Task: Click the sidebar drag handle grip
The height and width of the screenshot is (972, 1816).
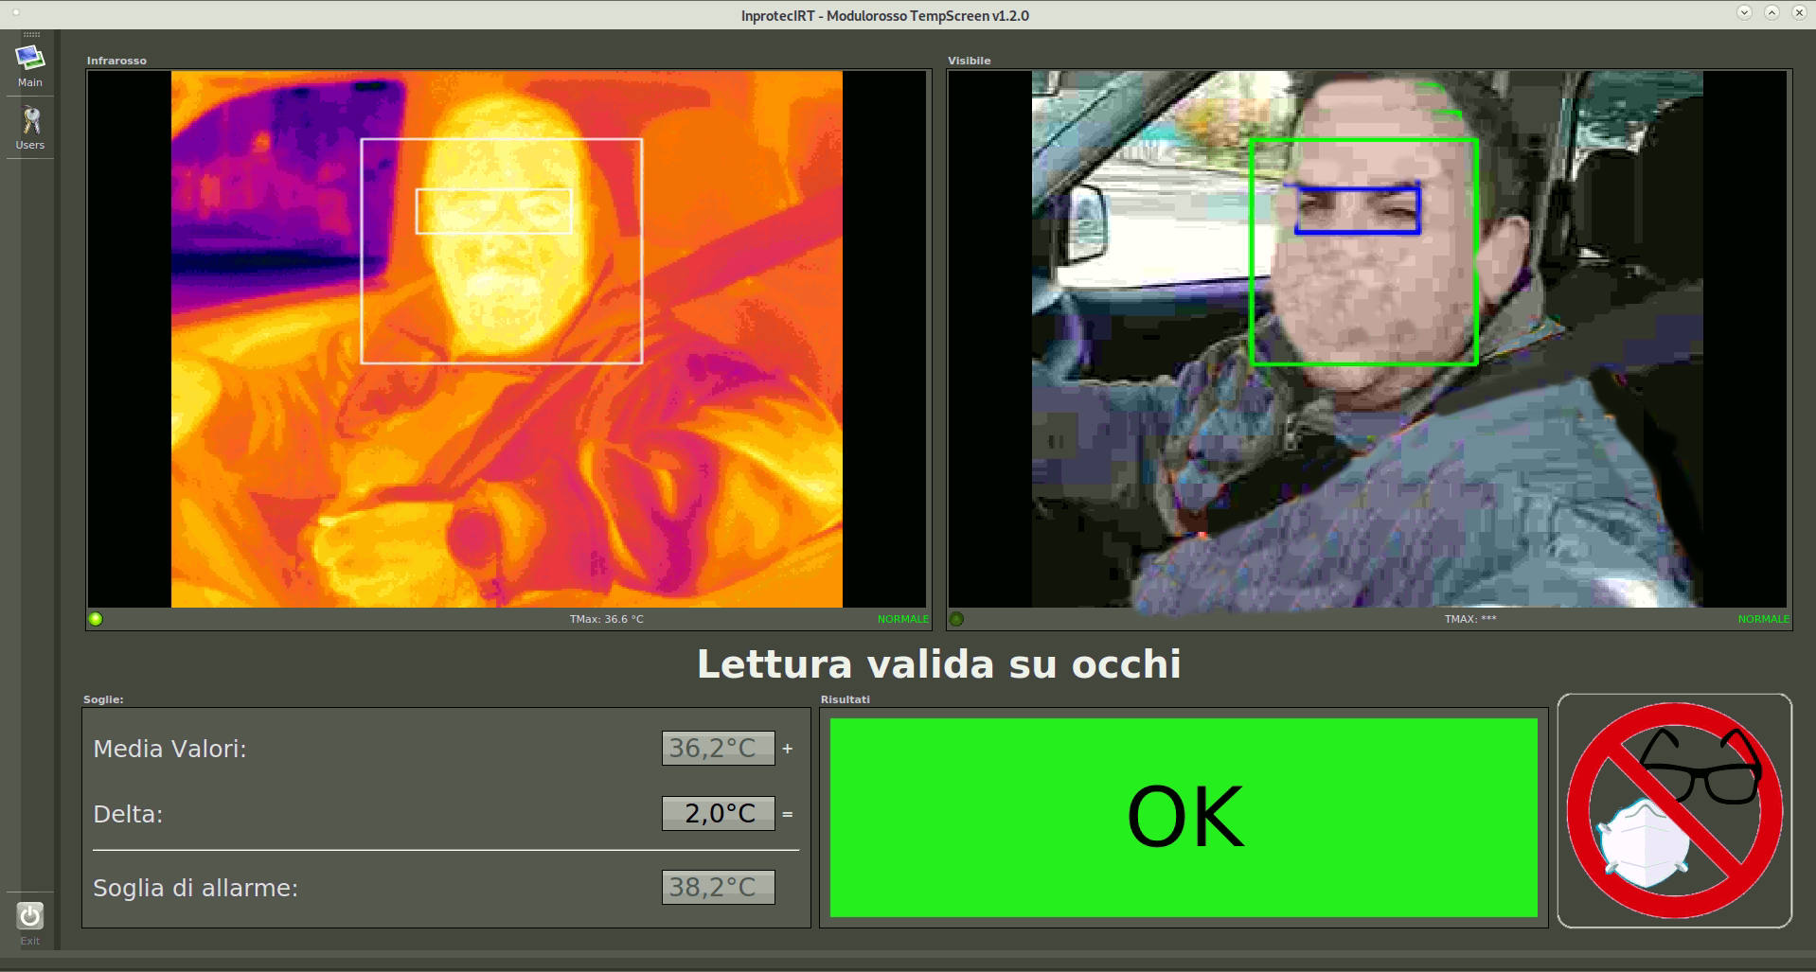Action: pos(30,35)
